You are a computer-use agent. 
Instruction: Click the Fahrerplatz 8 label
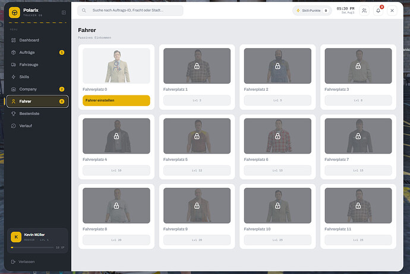[95, 229]
